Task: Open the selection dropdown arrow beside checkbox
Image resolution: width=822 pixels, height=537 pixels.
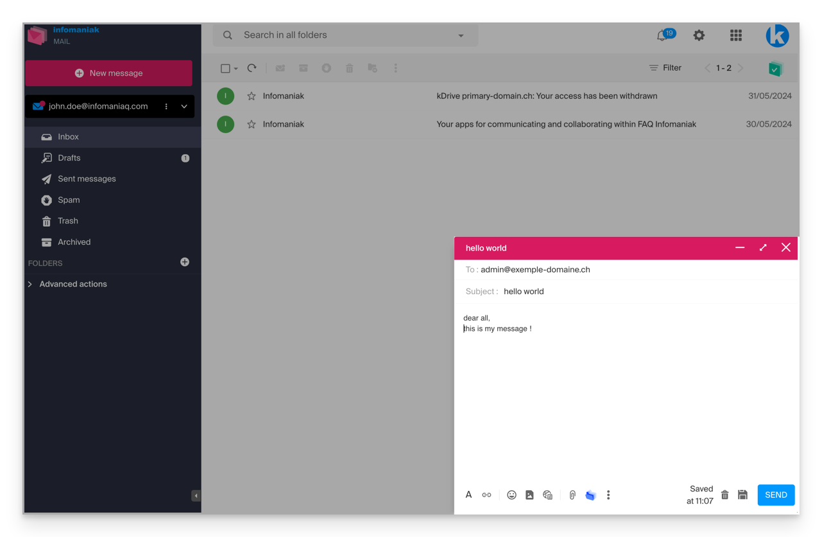Action: (x=235, y=69)
